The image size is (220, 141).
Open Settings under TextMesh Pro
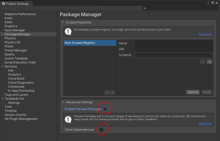14,103
